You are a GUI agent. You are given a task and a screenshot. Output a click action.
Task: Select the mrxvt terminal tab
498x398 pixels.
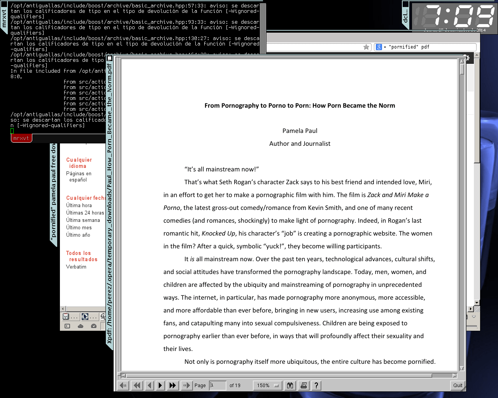coord(21,138)
